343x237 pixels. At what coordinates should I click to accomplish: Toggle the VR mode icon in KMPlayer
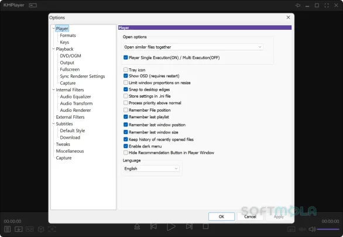[x=30, y=229]
